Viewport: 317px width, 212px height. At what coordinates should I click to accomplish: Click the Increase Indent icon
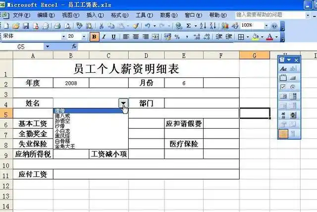[229, 37]
